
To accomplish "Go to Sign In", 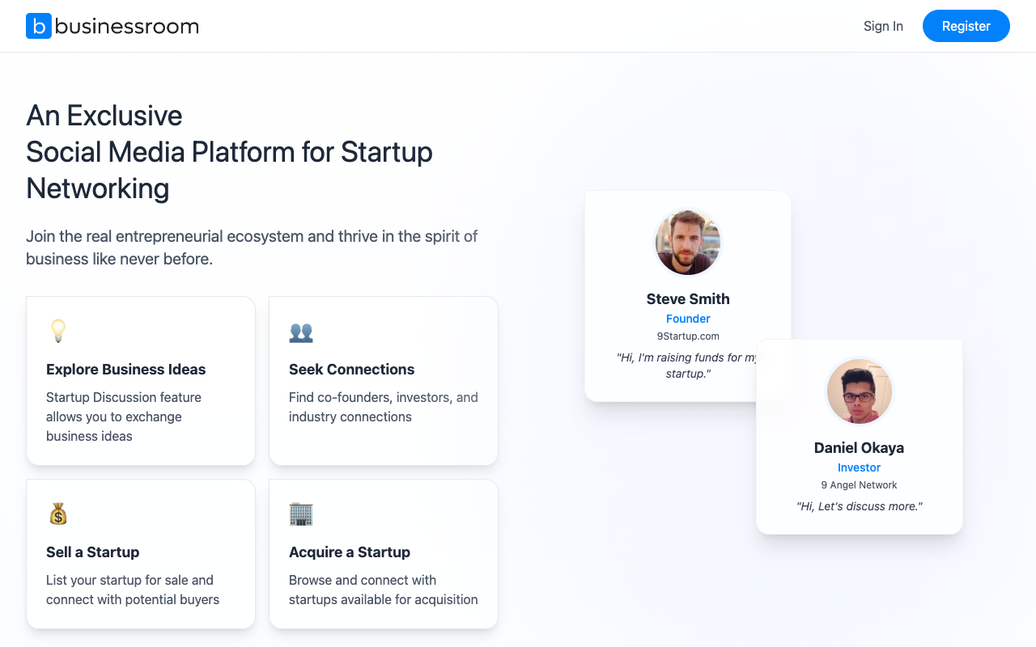I will coord(883,26).
